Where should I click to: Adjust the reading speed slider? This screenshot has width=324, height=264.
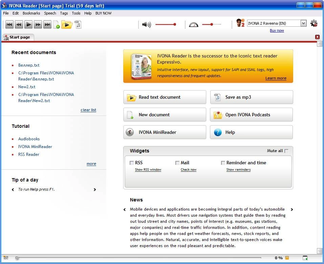pos(212,24)
